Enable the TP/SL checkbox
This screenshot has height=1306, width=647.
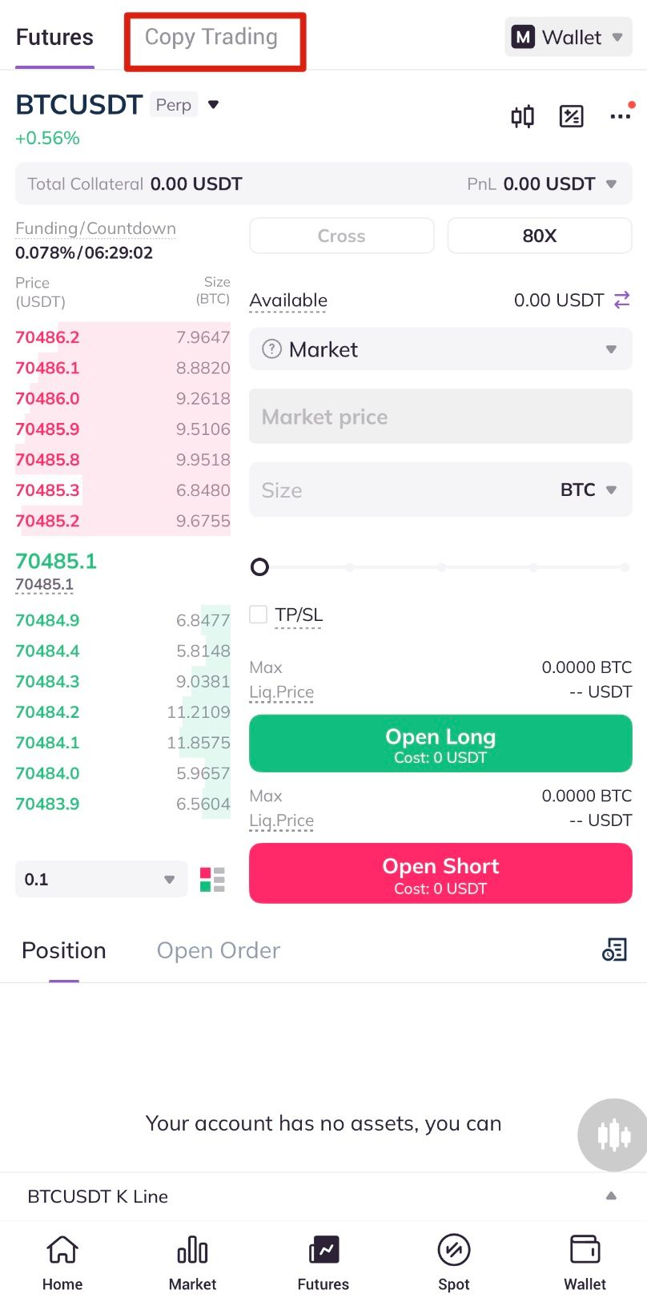click(259, 615)
